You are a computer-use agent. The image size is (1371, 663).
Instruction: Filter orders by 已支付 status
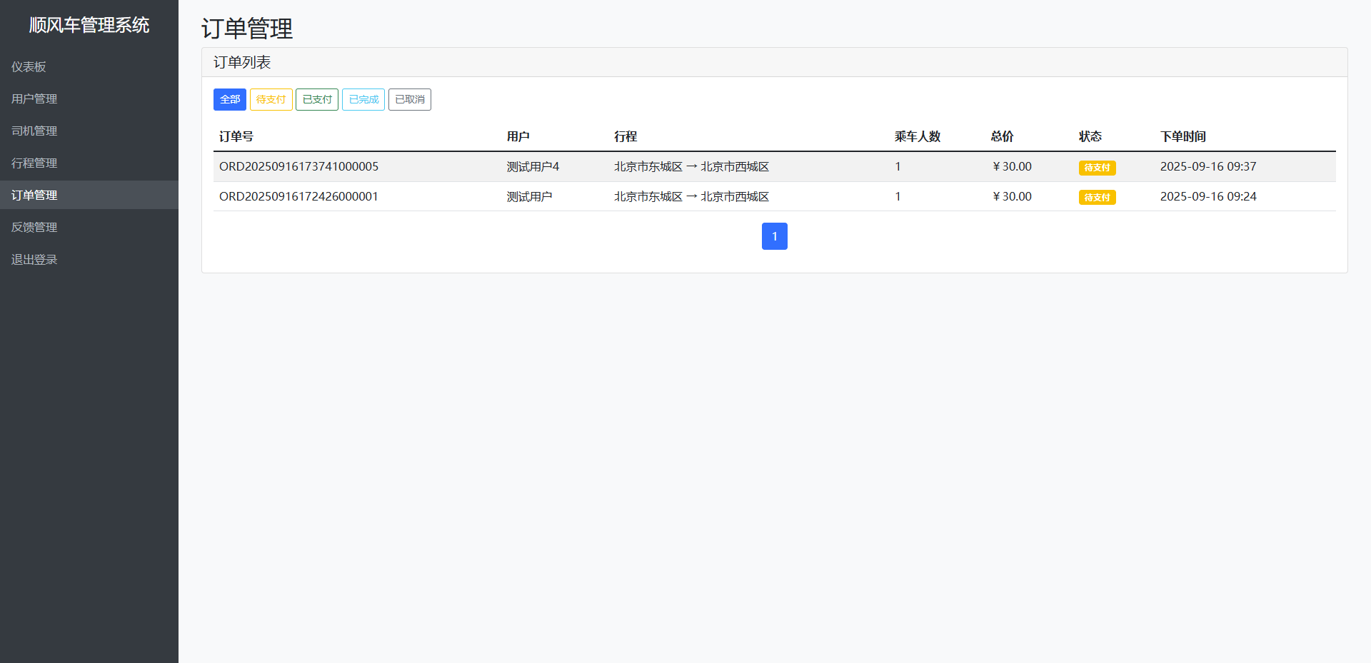(x=317, y=99)
